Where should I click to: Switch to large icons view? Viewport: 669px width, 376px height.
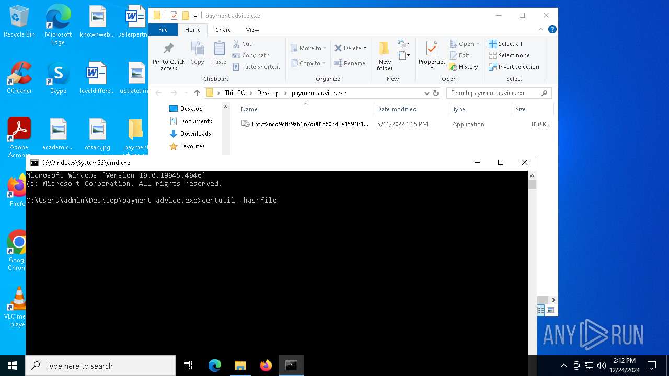coord(550,310)
